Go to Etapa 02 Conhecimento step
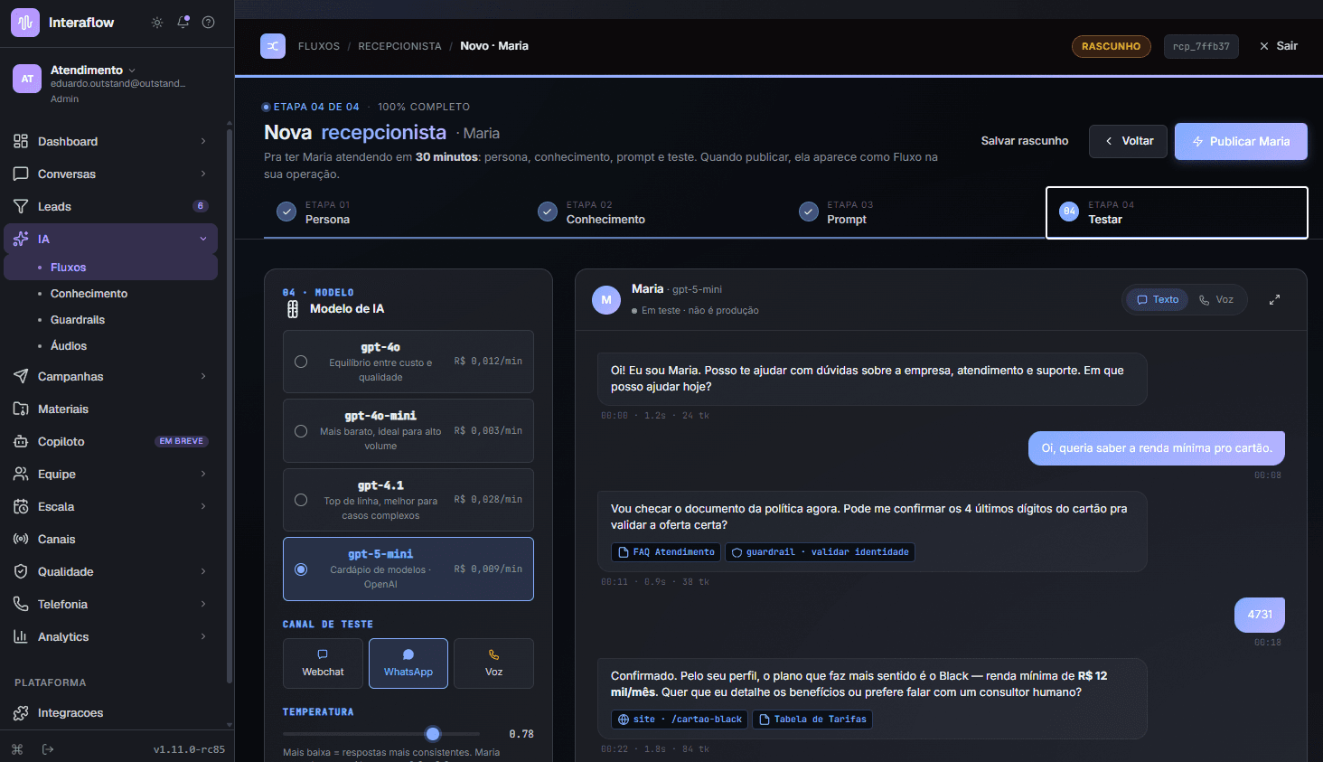This screenshot has height=762, width=1323. [x=655, y=212]
